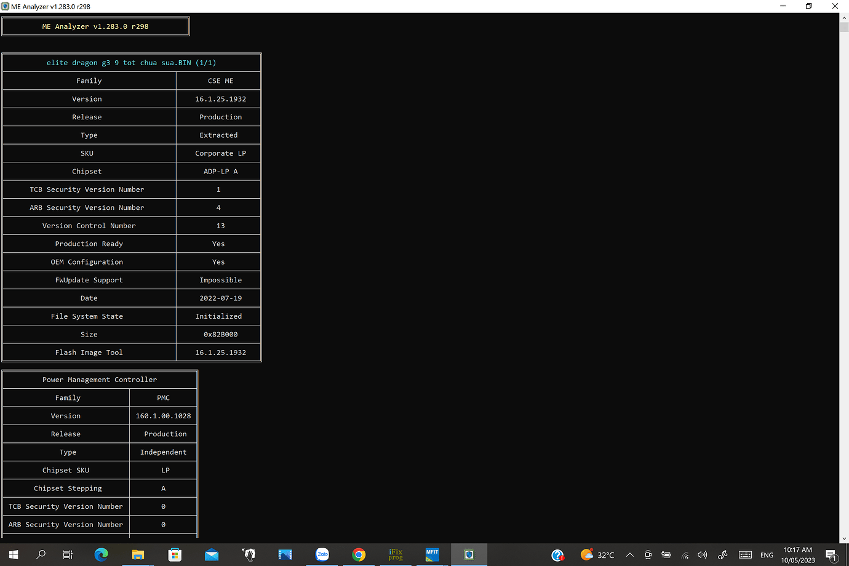
Task: Activate Task View
Action: click(x=68, y=554)
